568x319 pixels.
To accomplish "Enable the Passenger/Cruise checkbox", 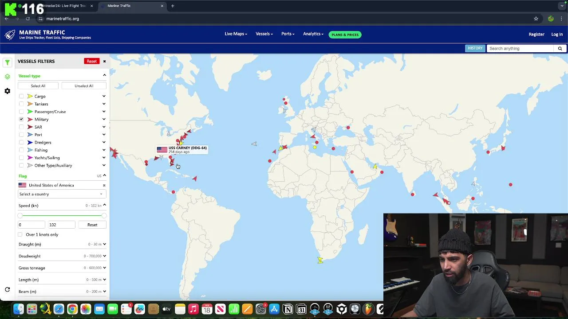I will coord(21,112).
